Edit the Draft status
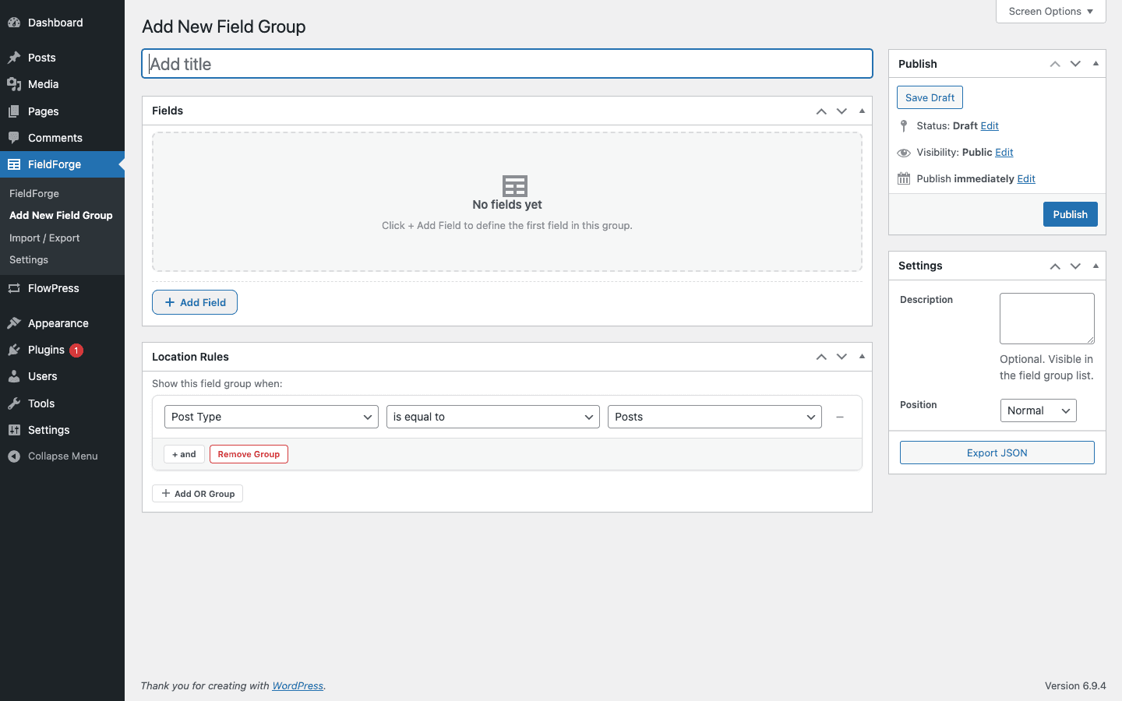This screenshot has width=1122, height=701. point(990,126)
